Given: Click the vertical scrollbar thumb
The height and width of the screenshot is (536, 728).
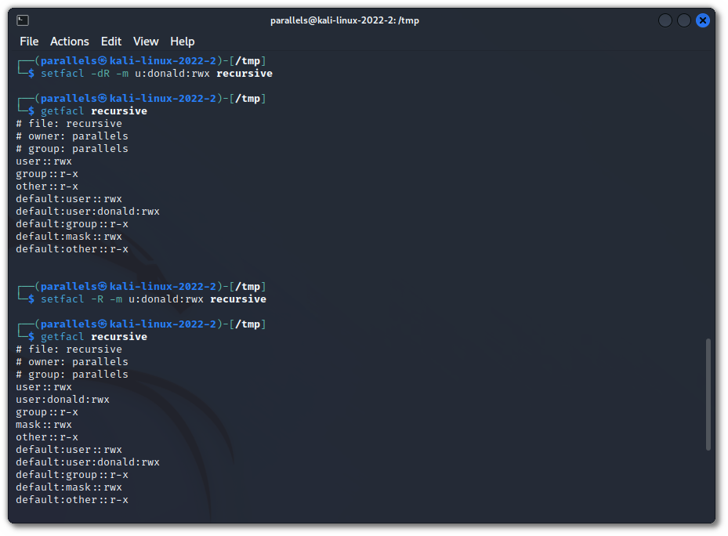Looking at the screenshot, I should 708,394.
